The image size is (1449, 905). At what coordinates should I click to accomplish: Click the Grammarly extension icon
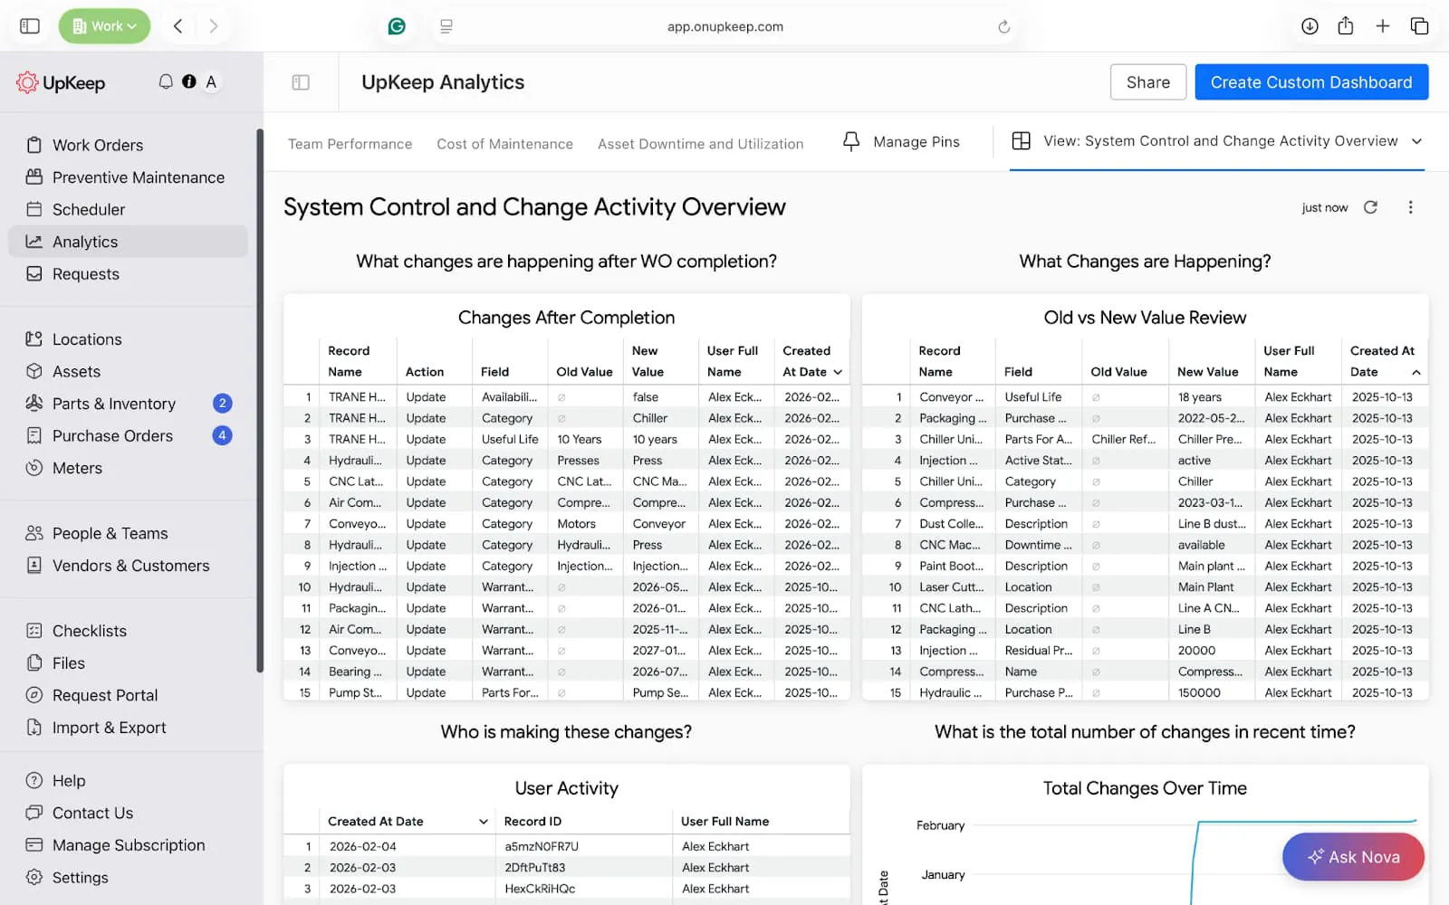click(x=397, y=26)
